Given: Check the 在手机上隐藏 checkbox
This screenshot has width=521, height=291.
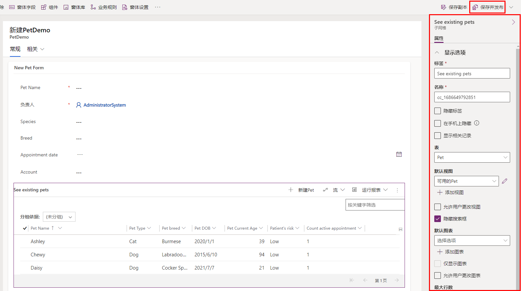Looking at the screenshot, I should point(438,123).
